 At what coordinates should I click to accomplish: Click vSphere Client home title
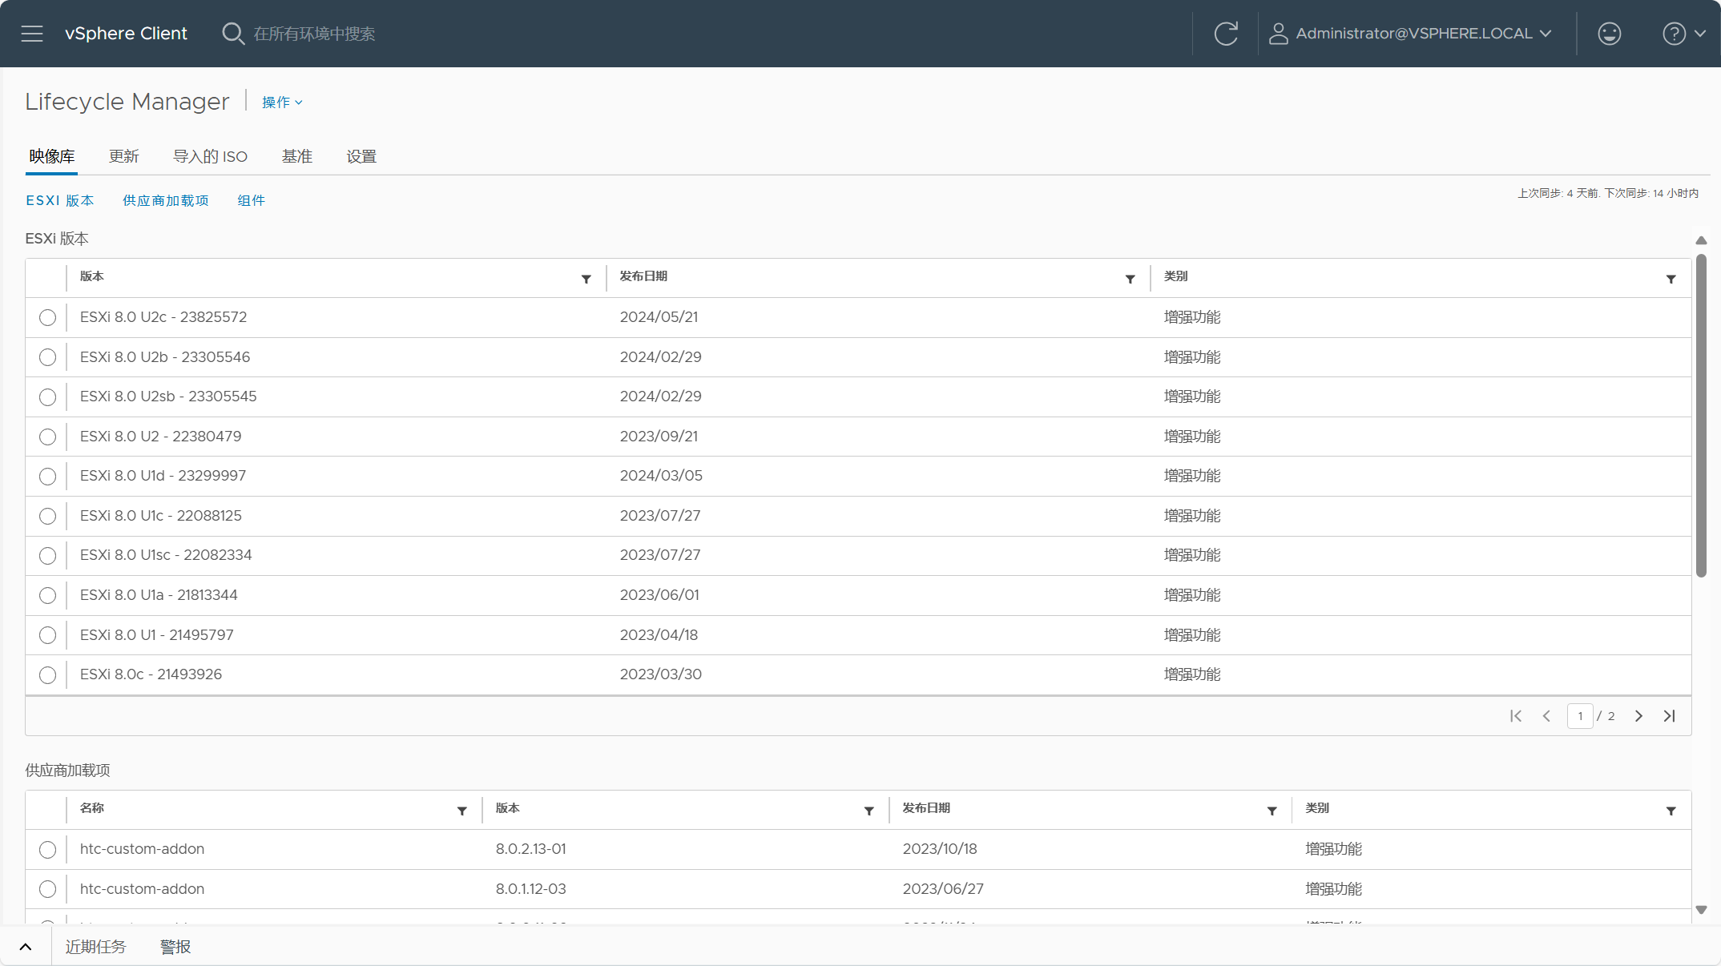click(x=126, y=34)
